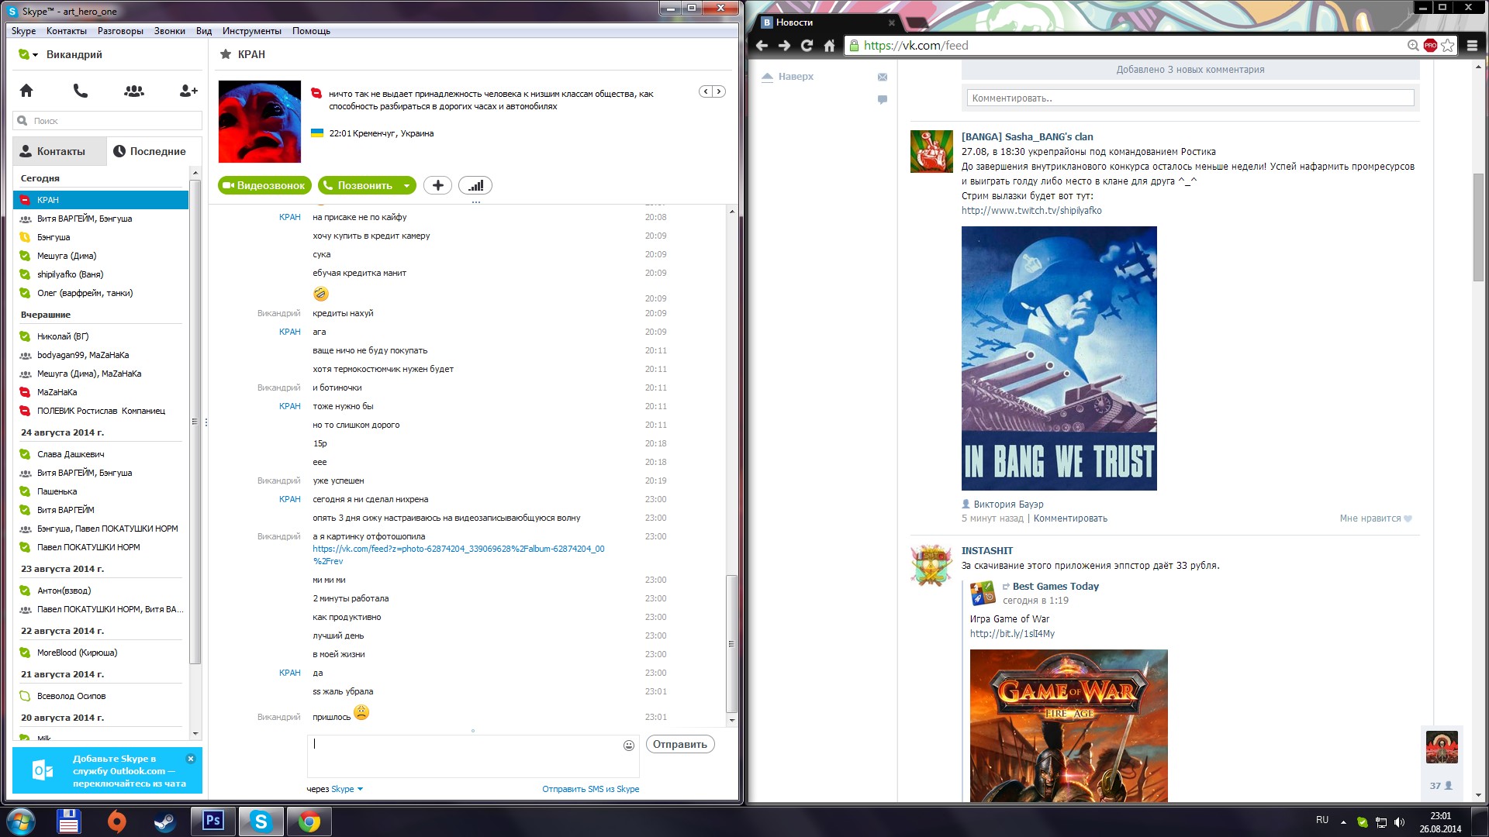Click the Skype chat vertical scrollbar thumb
This screenshot has height=837, width=1489.
[x=731, y=643]
